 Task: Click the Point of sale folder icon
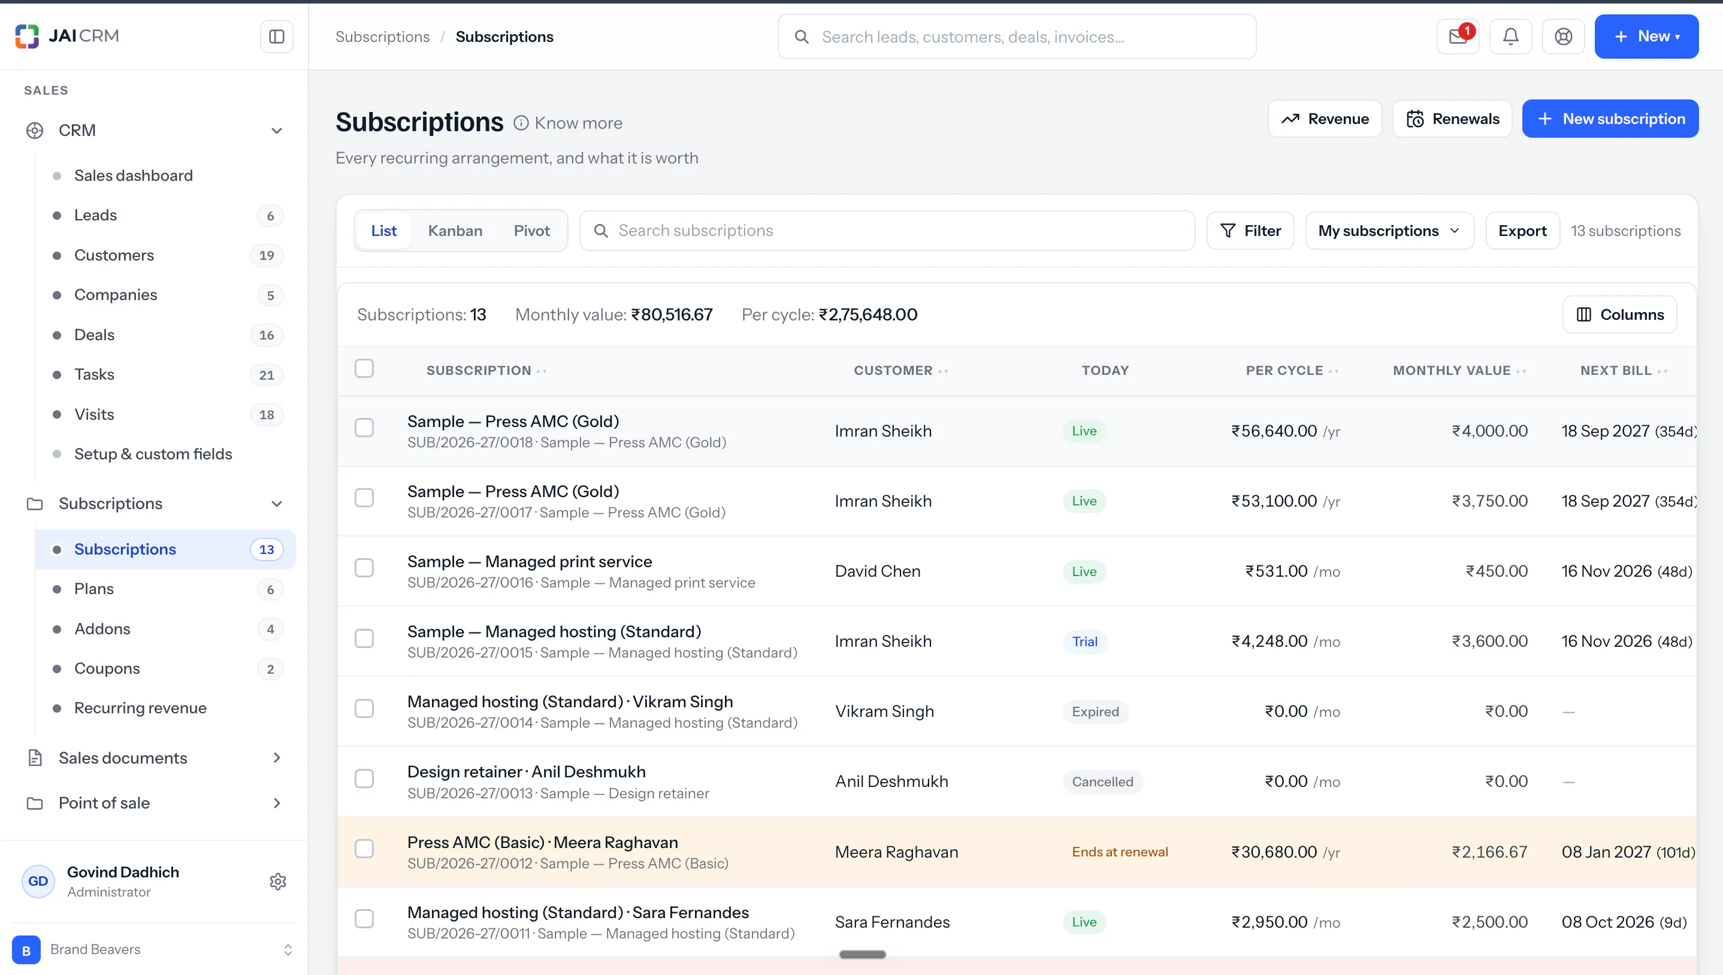coord(35,803)
